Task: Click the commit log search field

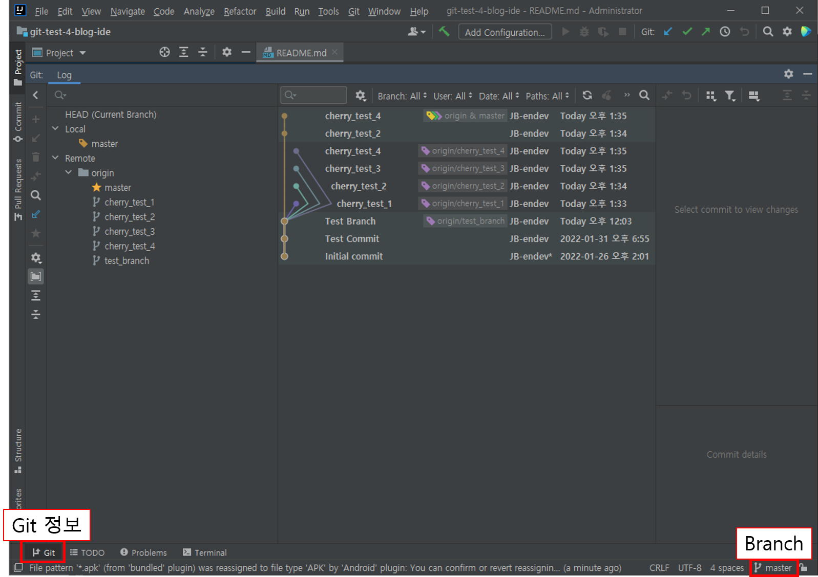Action: point(313,95)
